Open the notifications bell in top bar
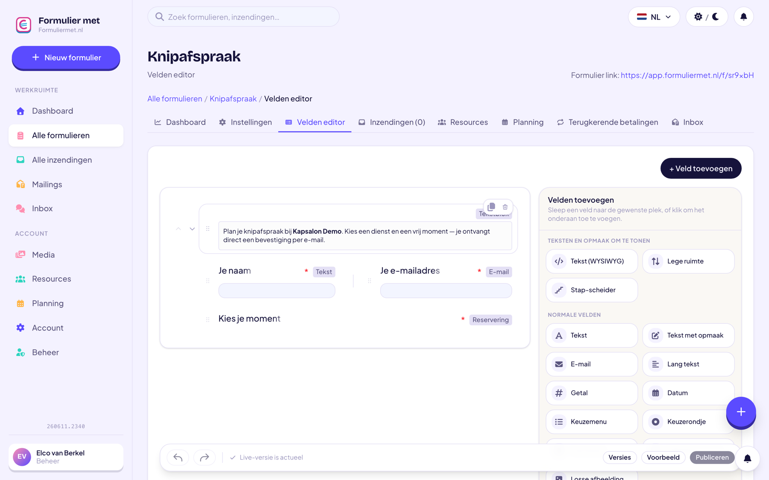Screen dimensions: 769x480 click(x=743, y=17)
